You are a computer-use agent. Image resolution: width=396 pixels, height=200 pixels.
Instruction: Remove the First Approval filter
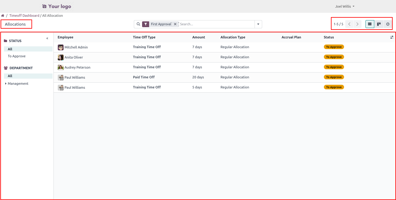tap(175, 24)
